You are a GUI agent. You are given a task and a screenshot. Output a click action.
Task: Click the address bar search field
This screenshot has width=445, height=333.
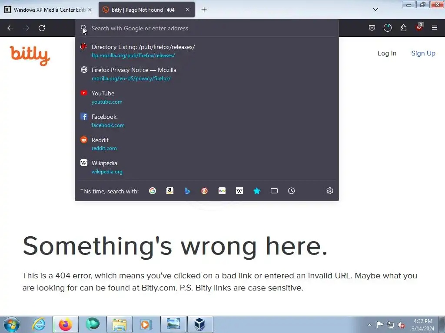tap(206, 28)
